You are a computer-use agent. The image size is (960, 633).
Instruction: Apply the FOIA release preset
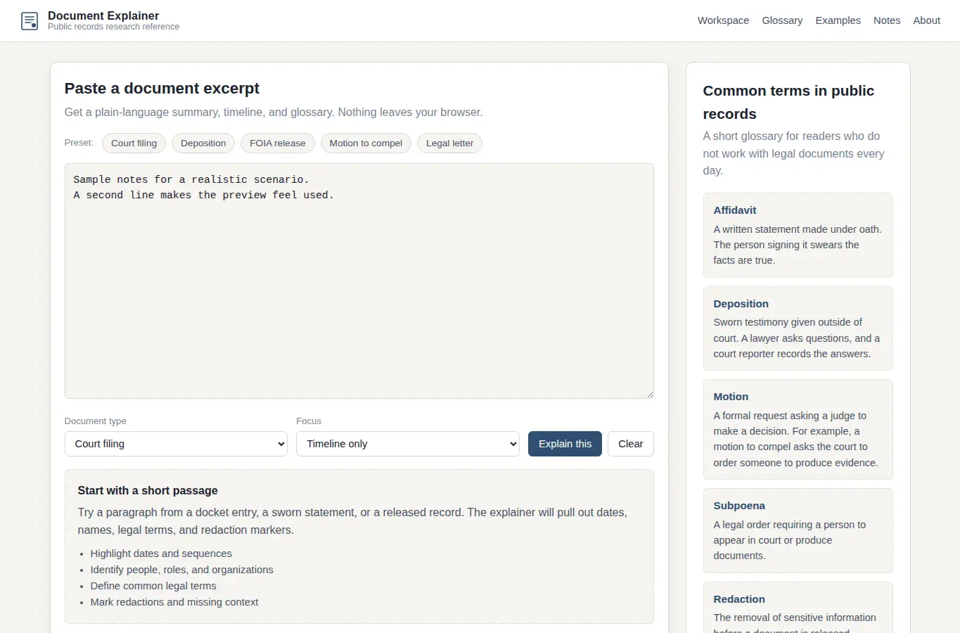click(x=278, y=143)
